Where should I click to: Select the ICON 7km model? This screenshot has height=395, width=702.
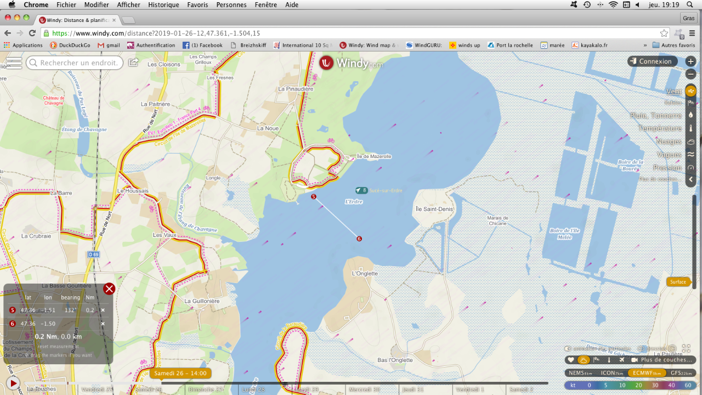(612, 373)
